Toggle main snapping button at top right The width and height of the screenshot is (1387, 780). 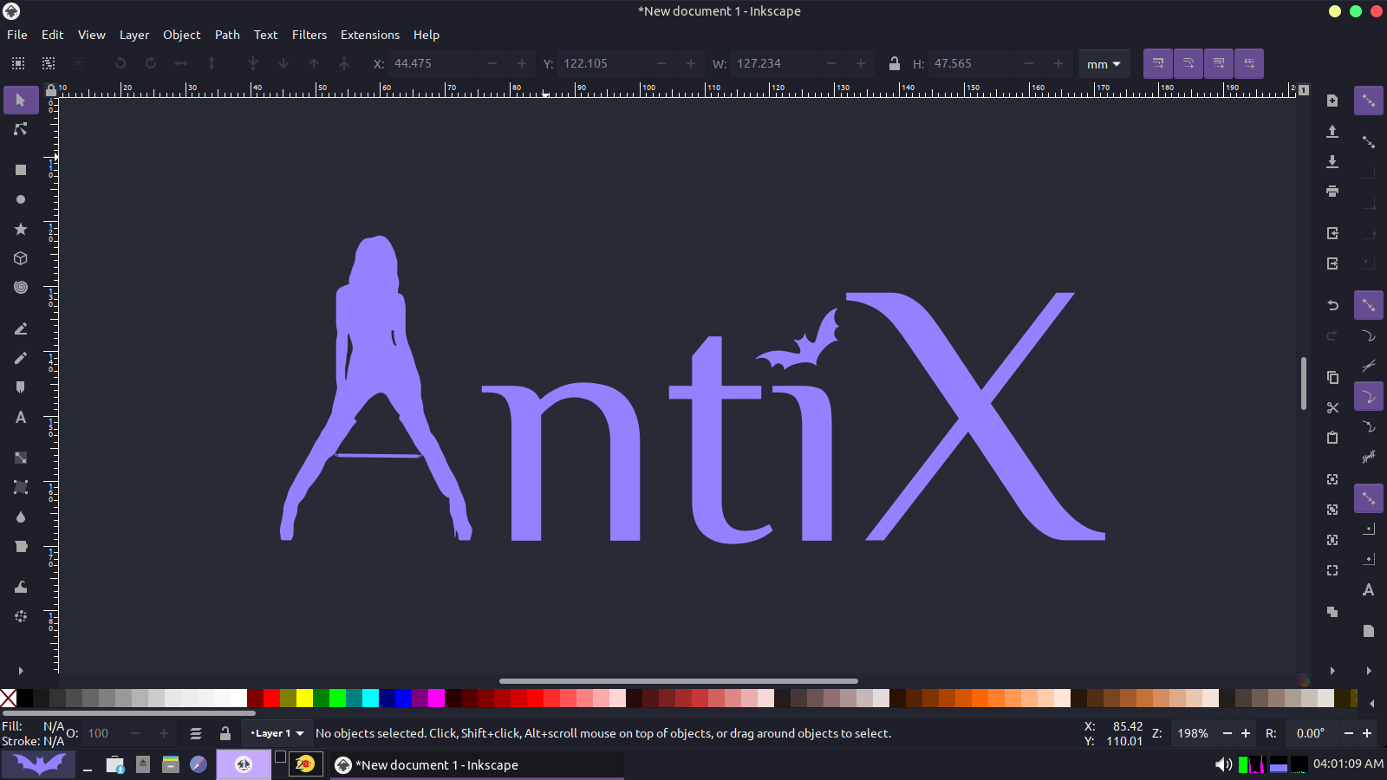1369,101
